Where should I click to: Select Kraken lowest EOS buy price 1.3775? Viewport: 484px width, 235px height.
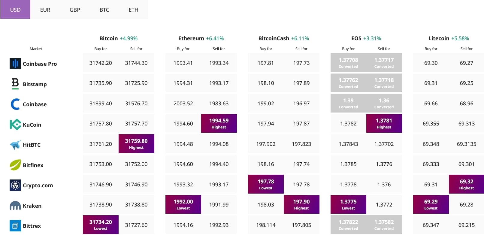pyautogui.click(x=348, y=204)
